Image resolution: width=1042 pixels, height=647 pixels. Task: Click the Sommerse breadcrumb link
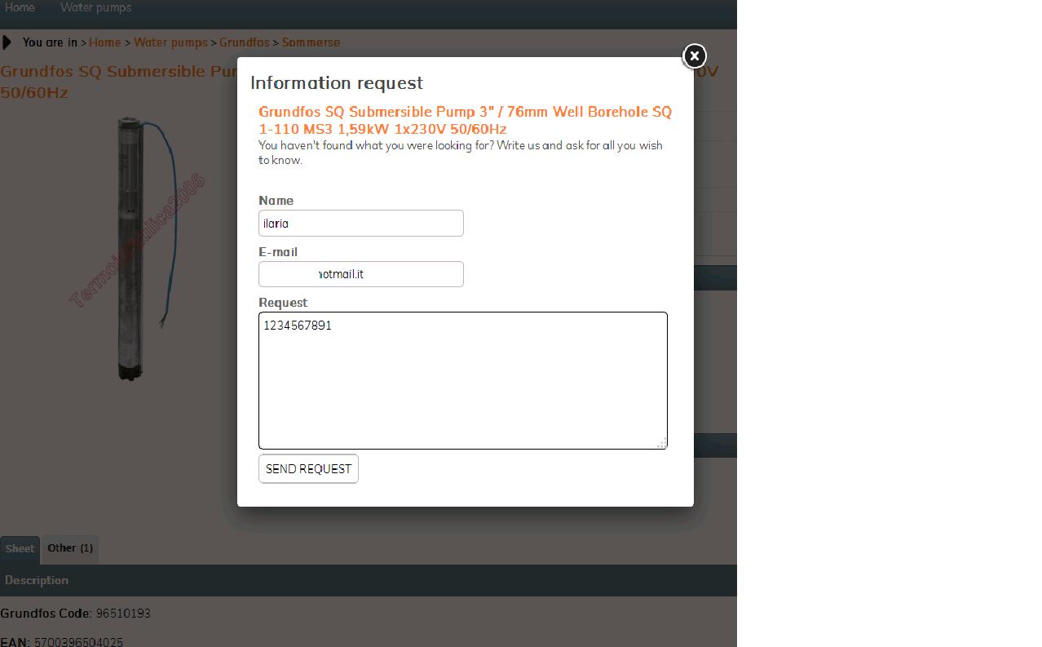point(311,42)
